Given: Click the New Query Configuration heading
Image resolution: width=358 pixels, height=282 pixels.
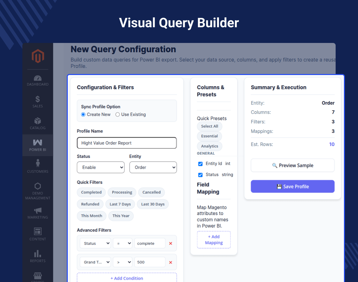Looking at the screenshot, I should tap(123, 49).
